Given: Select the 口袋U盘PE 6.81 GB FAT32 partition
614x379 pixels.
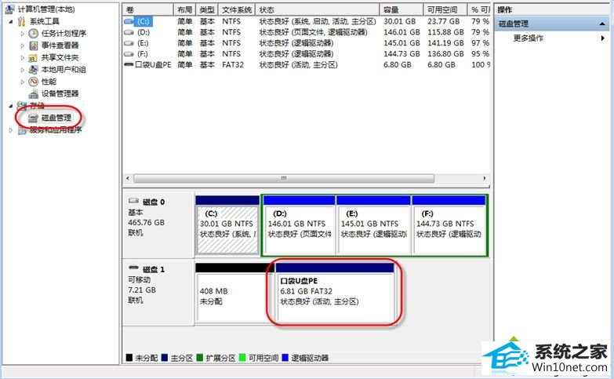Looking at the screenshot, I should click(x=335, y=293).
